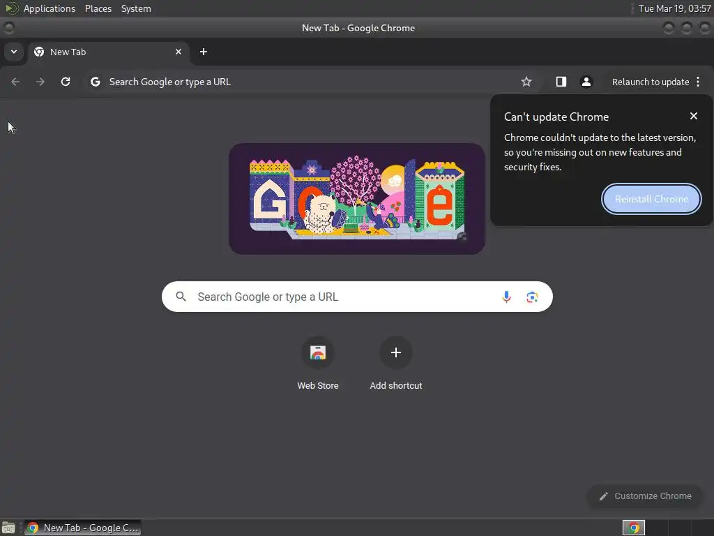The width and height of the screenshot is (714, 536).
Task: Open the side panel icon
Action: click(x=561, y=82)
